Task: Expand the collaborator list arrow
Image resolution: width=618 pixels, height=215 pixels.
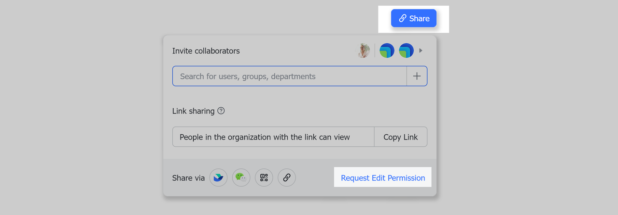Action: coord(421,51)
